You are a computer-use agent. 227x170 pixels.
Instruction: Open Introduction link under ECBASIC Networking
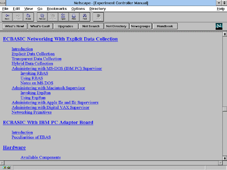[x=22, y=49]
